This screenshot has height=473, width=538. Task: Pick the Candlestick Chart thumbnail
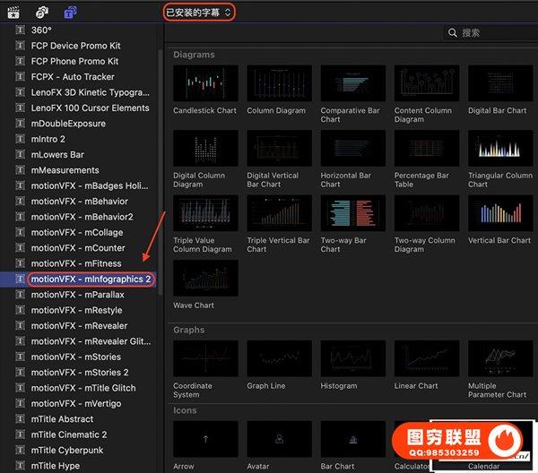point(205,84)
